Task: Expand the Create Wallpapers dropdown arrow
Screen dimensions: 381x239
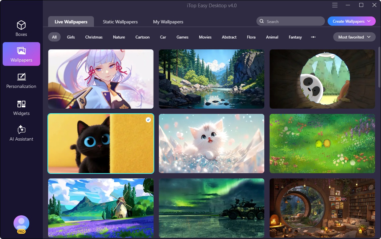Action: (369, 21)
